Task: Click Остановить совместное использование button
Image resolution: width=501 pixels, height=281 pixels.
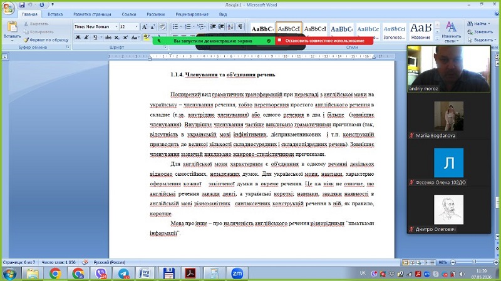Action: (324, 41)
